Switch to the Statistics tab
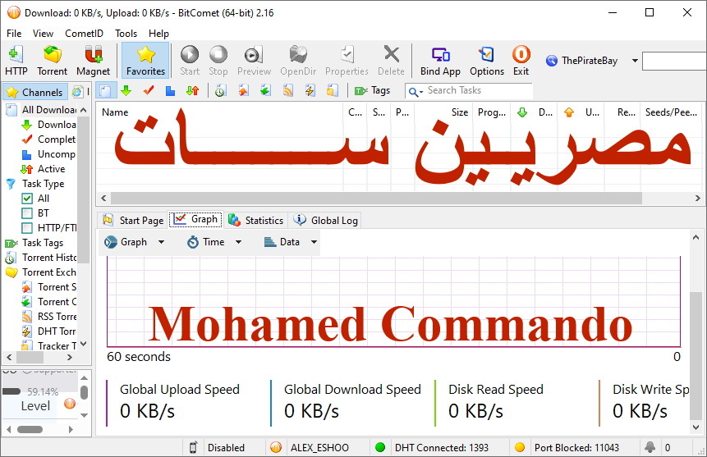The width and height of the screenshot is (707, 457). tap(256, 220)
